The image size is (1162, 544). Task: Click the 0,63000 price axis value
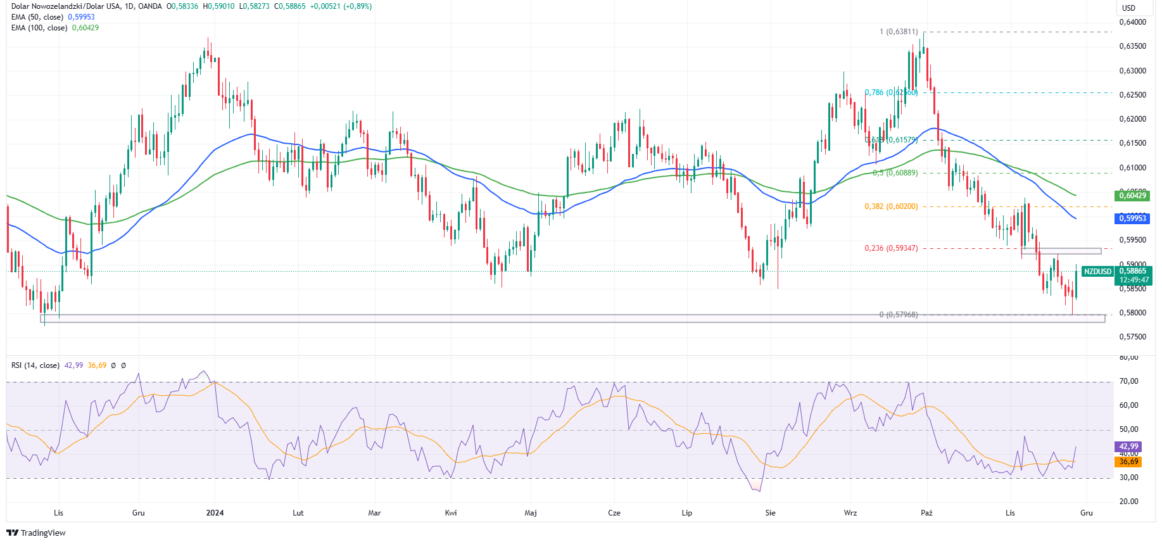pyautogui.click(x=1133, y=71)
